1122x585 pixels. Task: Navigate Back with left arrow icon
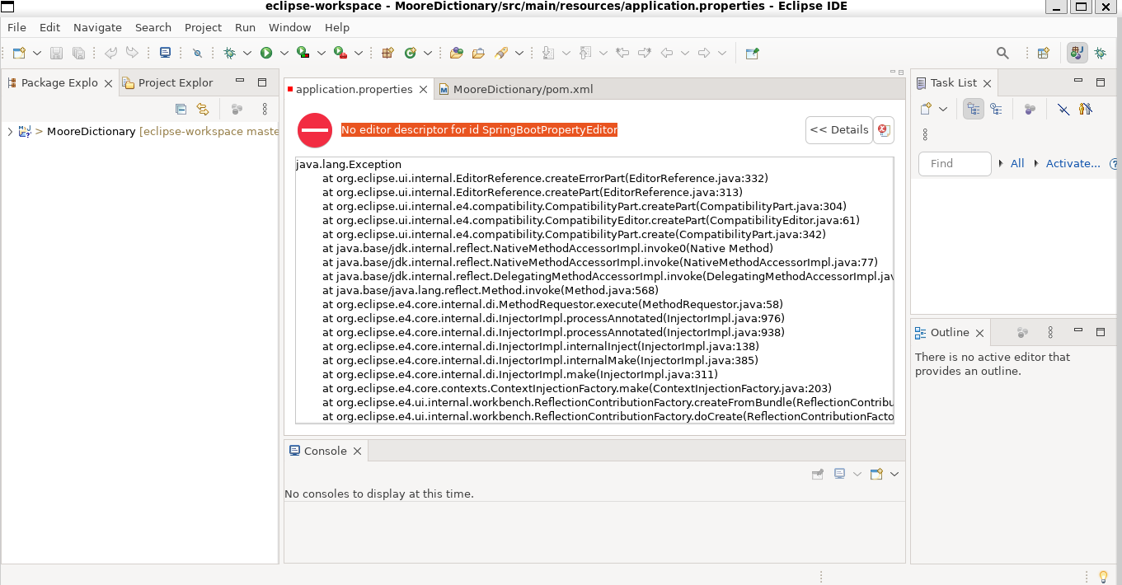667,53
